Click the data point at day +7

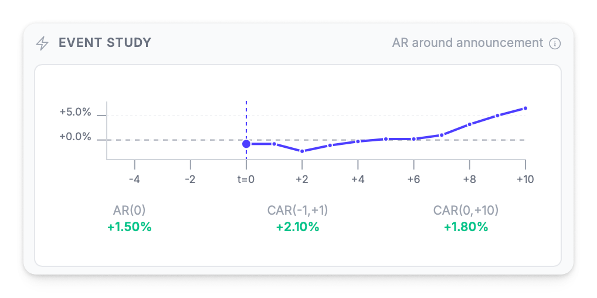(442, 135)
